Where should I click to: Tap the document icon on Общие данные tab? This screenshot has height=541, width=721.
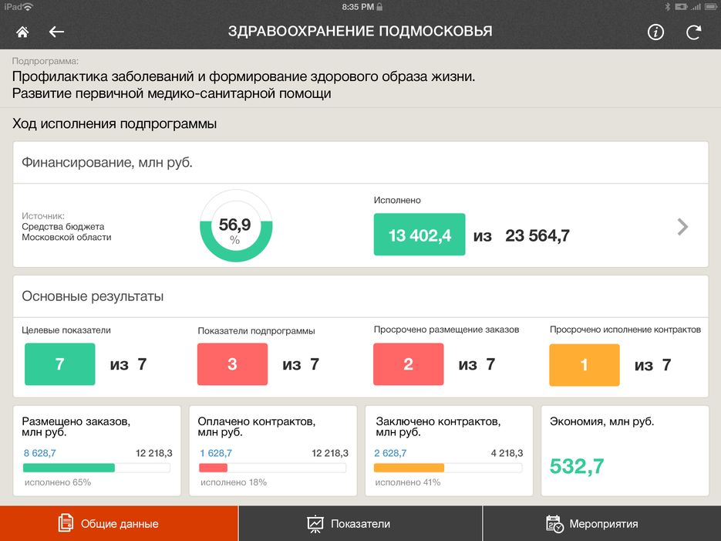66,523
